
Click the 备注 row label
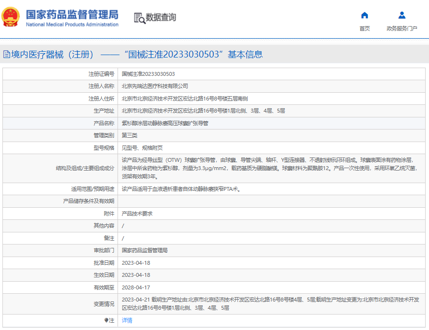tap(109, 238)
